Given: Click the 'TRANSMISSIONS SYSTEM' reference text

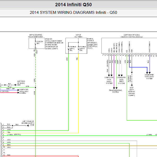Looking at the screenshot, I should [x=115, y=91].
